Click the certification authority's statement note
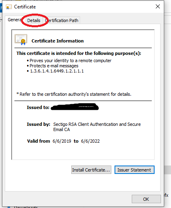171x208 pixels. [x=74, y=94]
